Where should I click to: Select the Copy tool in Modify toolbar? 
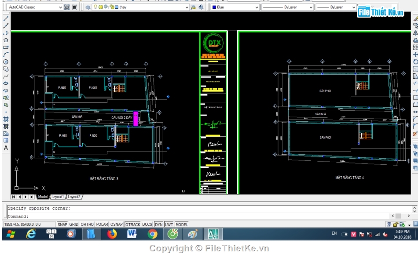(415, 26)
